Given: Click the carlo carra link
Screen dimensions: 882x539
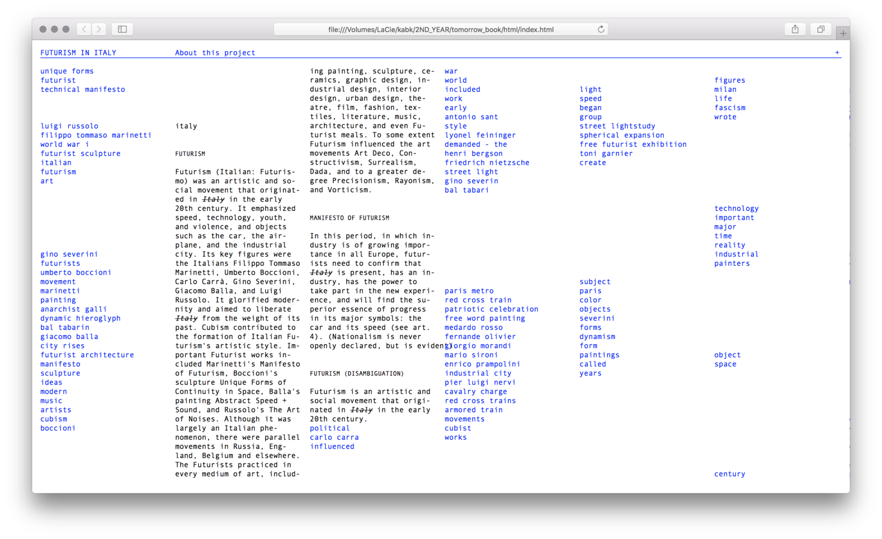Looking at the screenshot, I should [334, 438].
